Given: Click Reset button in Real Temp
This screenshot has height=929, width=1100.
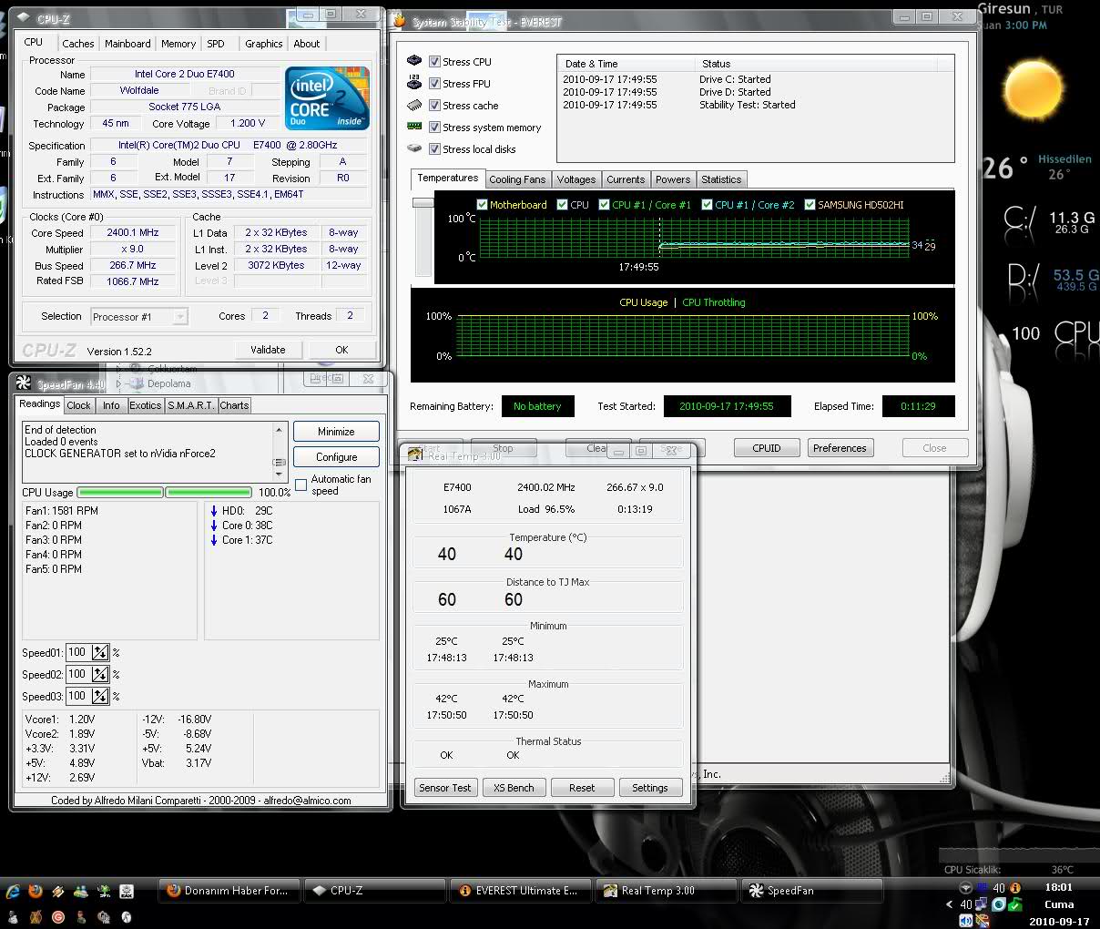Looking at the screenshot, I should 582,788.
